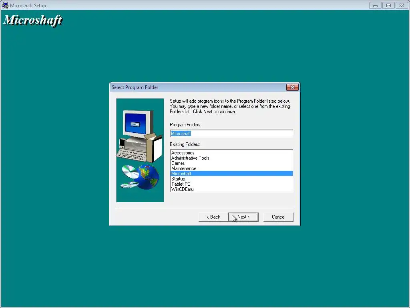Screen dimensions: 410x308
Task: Click the computer and globe setup illustration
Action: [x=140, y=150]
